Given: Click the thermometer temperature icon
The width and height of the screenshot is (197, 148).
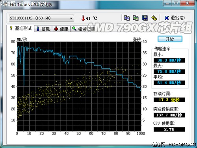Looking at the screenshot, I should point(83,18).
